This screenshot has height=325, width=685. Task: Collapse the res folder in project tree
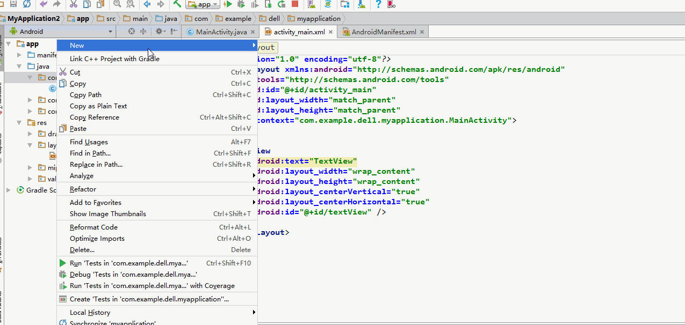click(19, 123)
